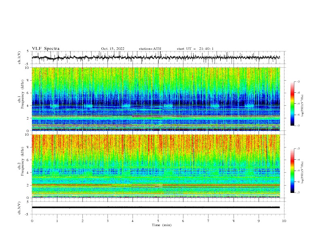Viewport: 320px width, 248px height.
Task: Click time-axis tick label '7'
Action: point(208,221)
